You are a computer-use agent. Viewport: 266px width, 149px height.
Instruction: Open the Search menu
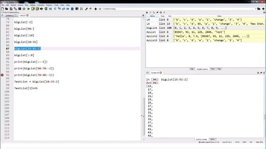[13, 5]
